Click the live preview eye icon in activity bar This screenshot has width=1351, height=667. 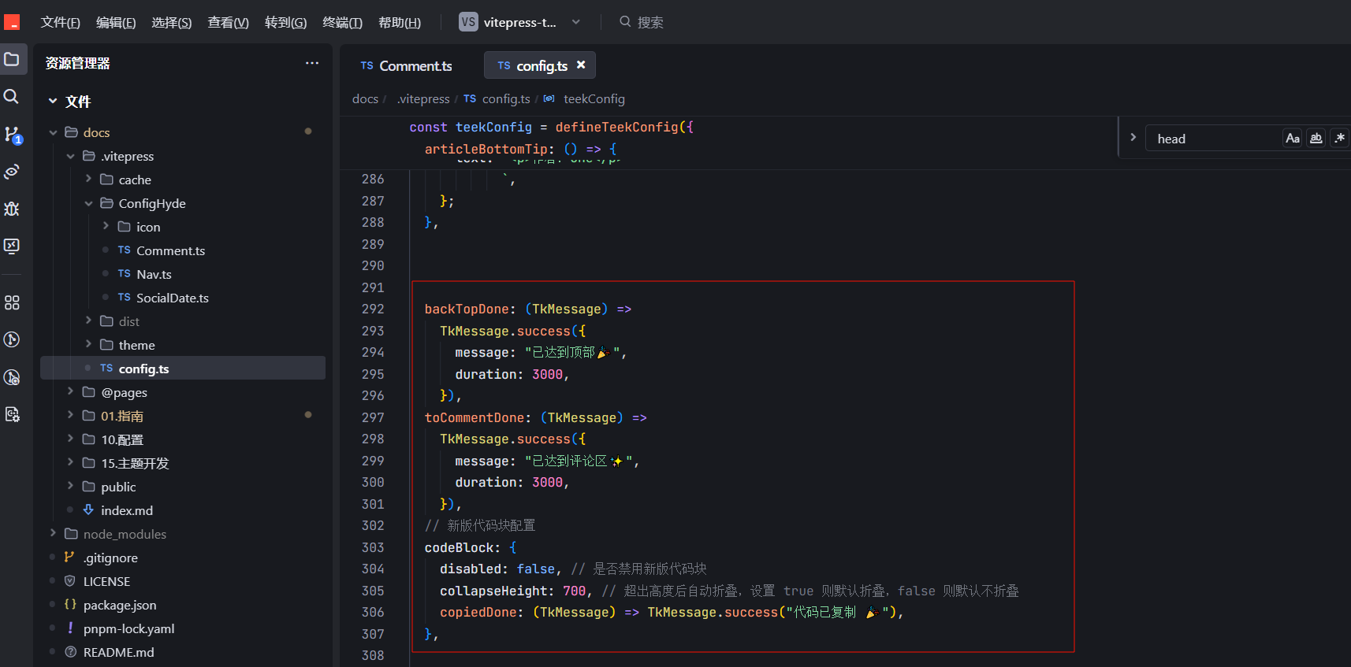(x=12, y=172)
